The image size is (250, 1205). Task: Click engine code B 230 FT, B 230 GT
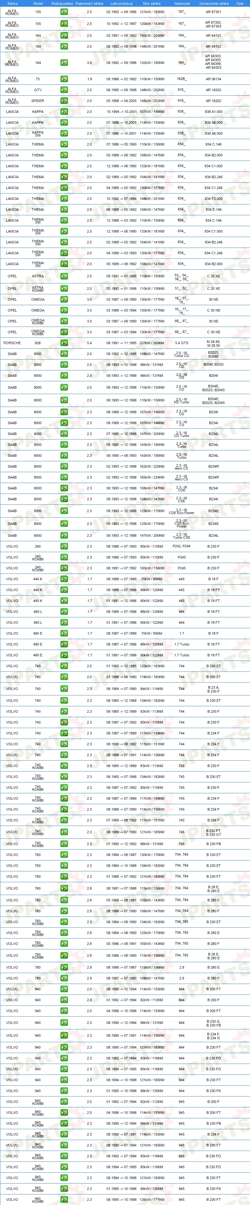click(x=214, y=833)
